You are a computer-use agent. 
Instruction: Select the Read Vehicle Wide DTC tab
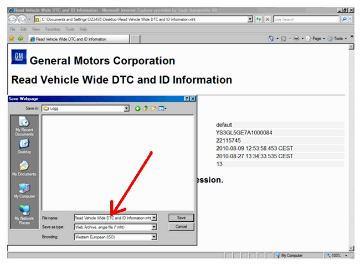coord(79,39)
